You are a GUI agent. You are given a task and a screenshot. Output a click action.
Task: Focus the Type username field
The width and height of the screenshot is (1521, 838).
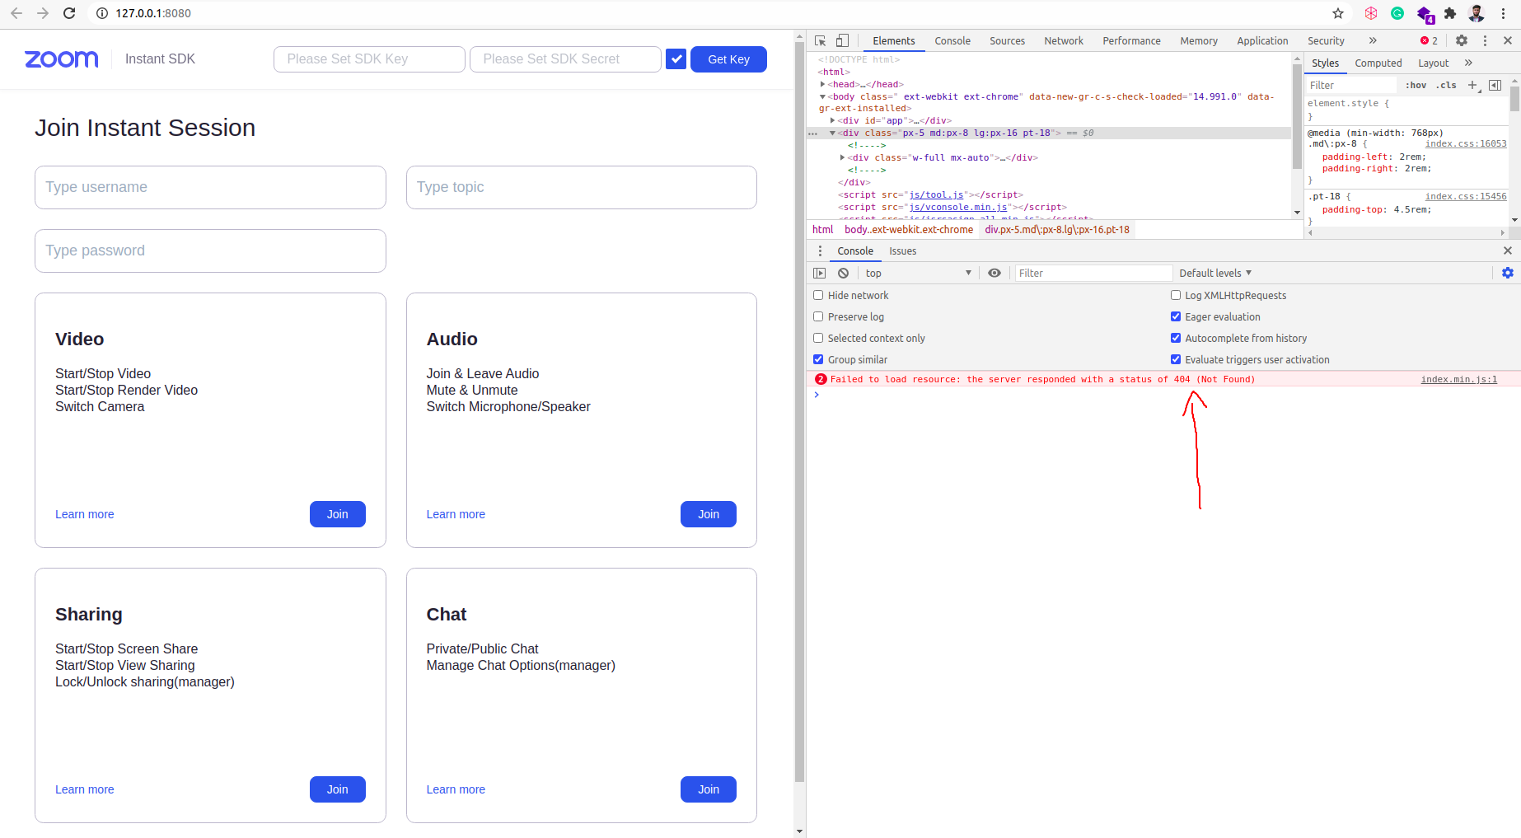click(x=210, y=187)
